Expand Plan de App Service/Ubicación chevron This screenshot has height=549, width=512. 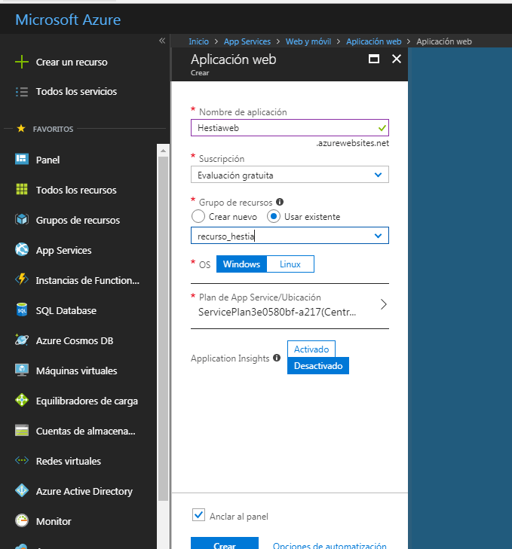point(383,304)
